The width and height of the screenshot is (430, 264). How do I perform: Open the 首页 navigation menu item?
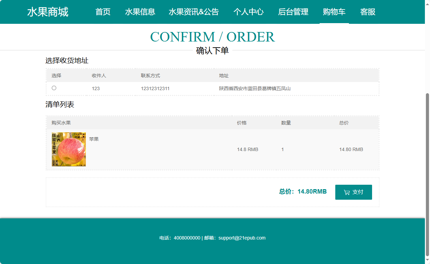[x=103, y=12]
